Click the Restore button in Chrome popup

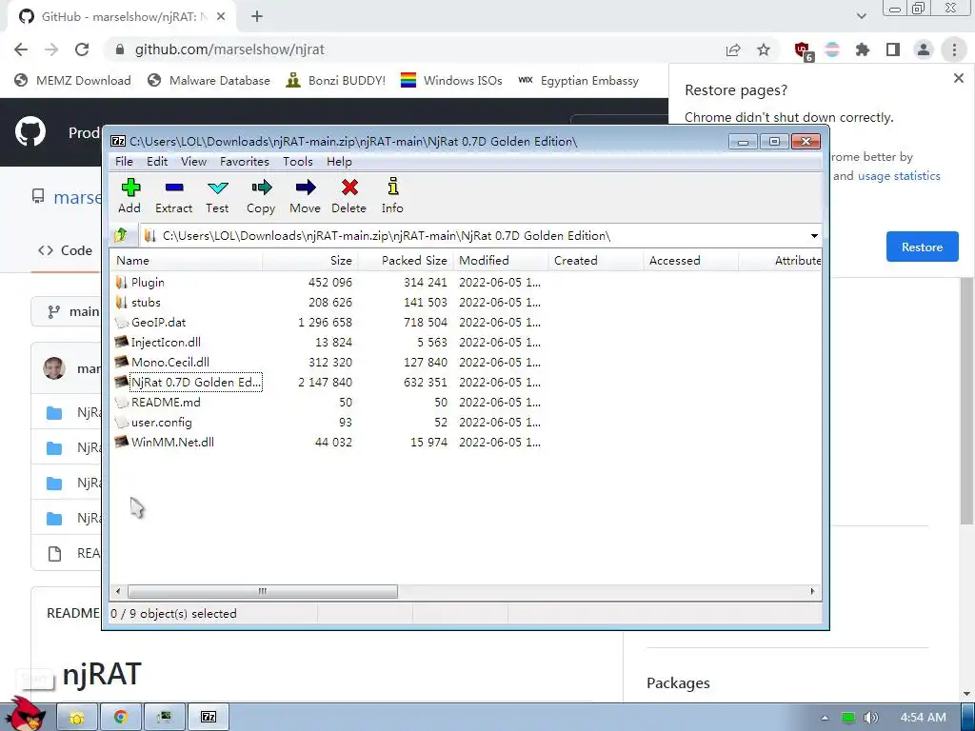922,247
